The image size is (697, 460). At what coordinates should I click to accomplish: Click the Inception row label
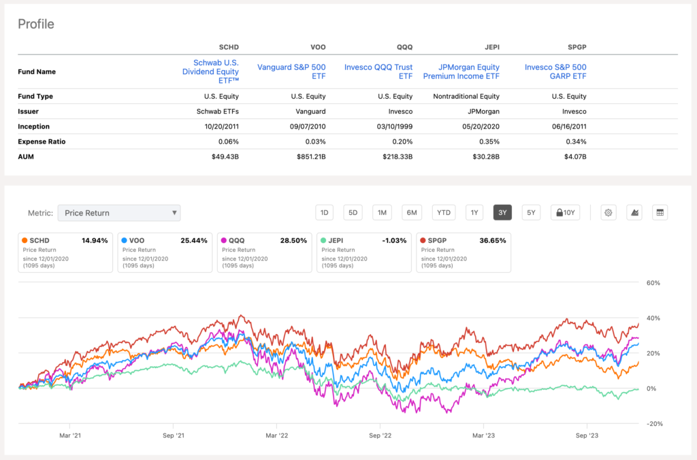[x=34, y=127]
